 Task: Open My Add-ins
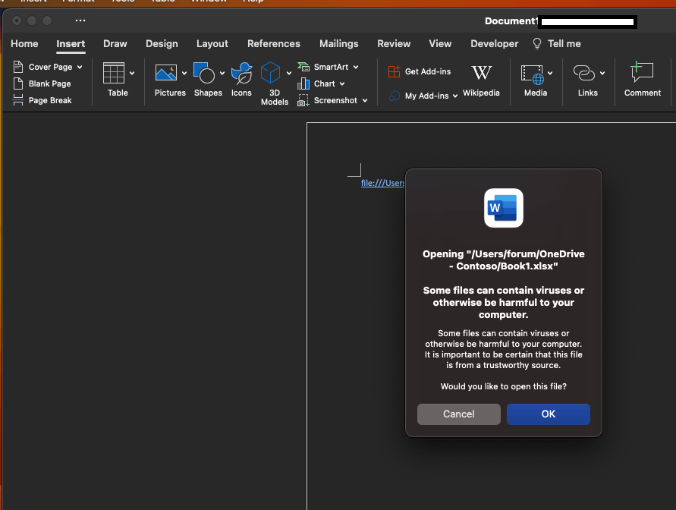pyautogui.click(x=419, y=96)
